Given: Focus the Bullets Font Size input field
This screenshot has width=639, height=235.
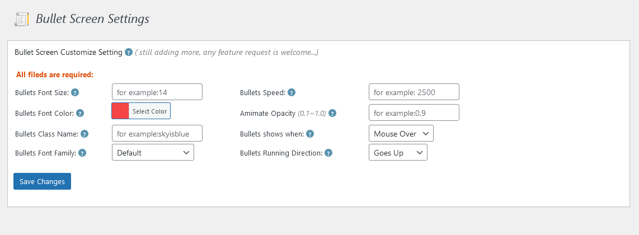Looking at the screenshot, I should 157,92.
